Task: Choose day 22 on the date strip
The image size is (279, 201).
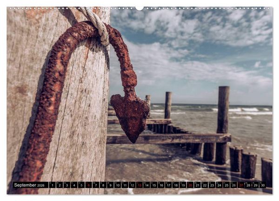Action: click(205, 185)
